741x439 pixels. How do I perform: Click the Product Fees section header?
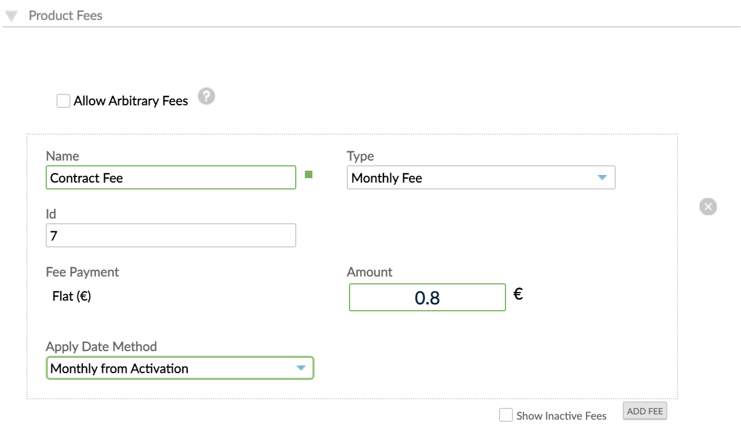coord(65,16)
